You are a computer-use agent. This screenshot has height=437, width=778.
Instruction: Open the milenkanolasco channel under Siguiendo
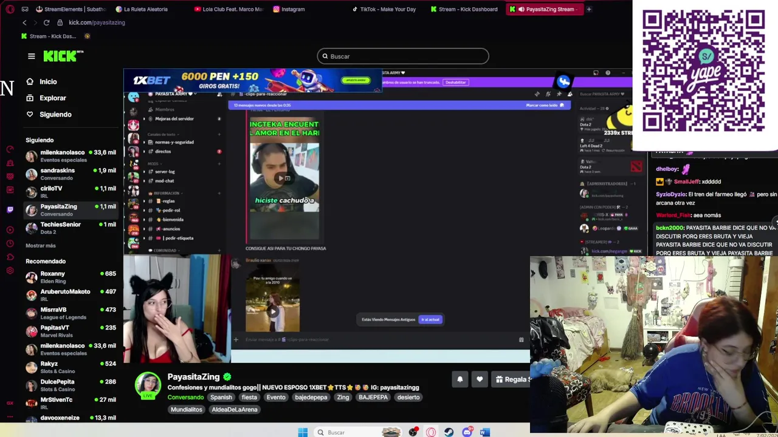tap(71, 156)
